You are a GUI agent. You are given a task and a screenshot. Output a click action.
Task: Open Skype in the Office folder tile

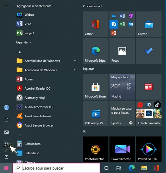114,24
